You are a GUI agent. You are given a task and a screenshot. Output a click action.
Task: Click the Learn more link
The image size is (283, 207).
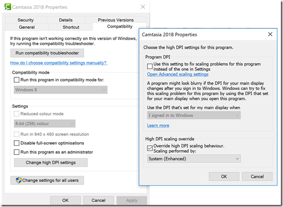click(x=158, y=125)
